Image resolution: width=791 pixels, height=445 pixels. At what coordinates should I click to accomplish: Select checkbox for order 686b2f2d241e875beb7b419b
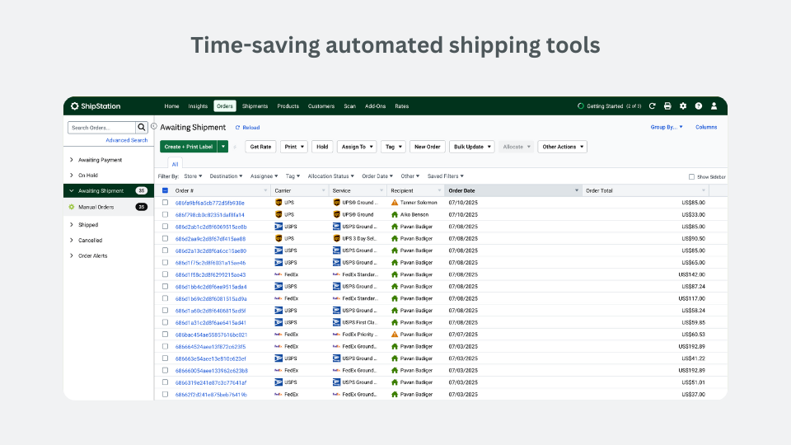click(165, 395)
